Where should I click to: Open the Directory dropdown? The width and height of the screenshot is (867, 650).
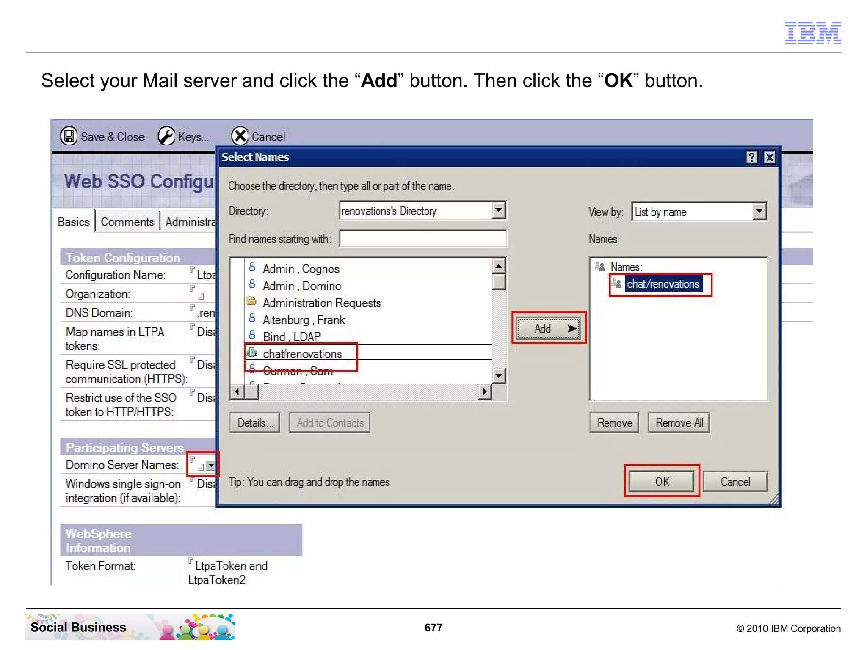499,210
